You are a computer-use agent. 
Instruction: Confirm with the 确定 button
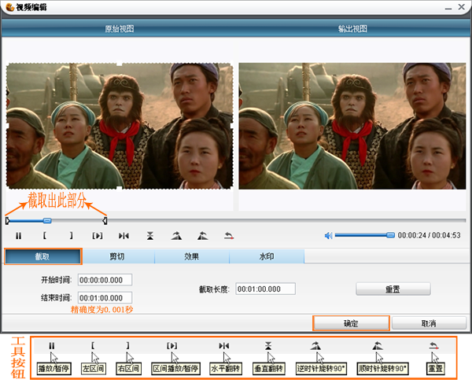(351, 323)
